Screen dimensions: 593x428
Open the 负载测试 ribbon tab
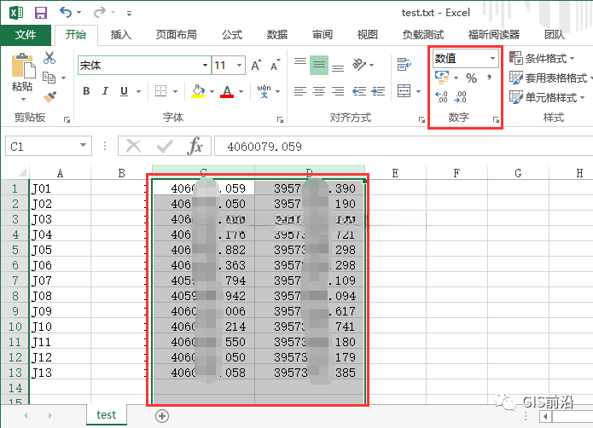(423, 35)
